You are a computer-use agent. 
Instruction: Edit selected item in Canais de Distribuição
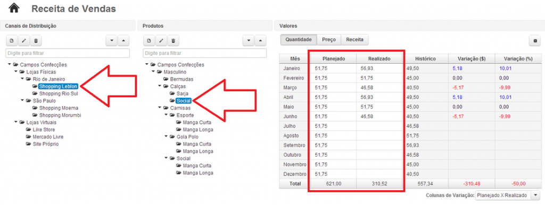point(23,41)
